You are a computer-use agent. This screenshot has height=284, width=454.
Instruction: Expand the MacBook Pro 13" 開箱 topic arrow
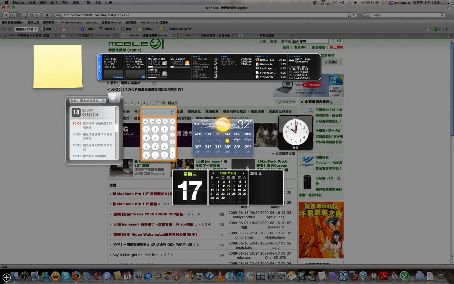click(x=110, y=204)
